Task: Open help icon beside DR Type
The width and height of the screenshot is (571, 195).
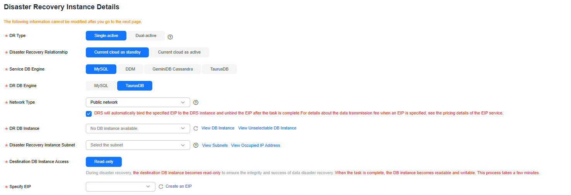Action: [x=170, y=37]
